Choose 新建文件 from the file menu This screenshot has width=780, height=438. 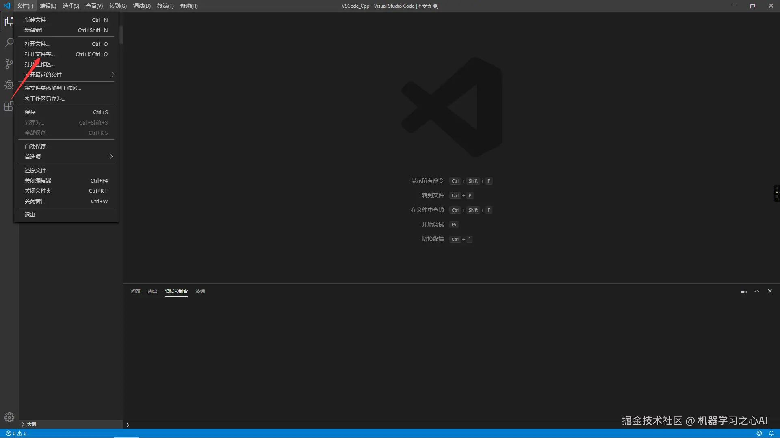click(66, 20)
